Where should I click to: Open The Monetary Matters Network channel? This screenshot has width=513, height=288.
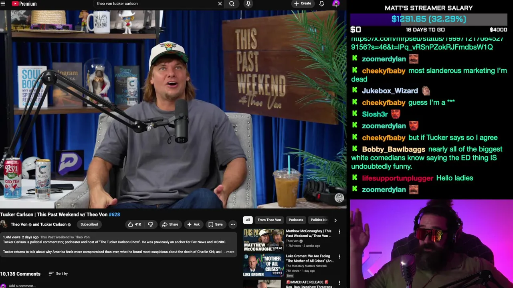coord(306,266)
